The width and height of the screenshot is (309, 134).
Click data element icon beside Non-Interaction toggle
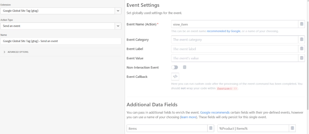[x=184, y=67]
